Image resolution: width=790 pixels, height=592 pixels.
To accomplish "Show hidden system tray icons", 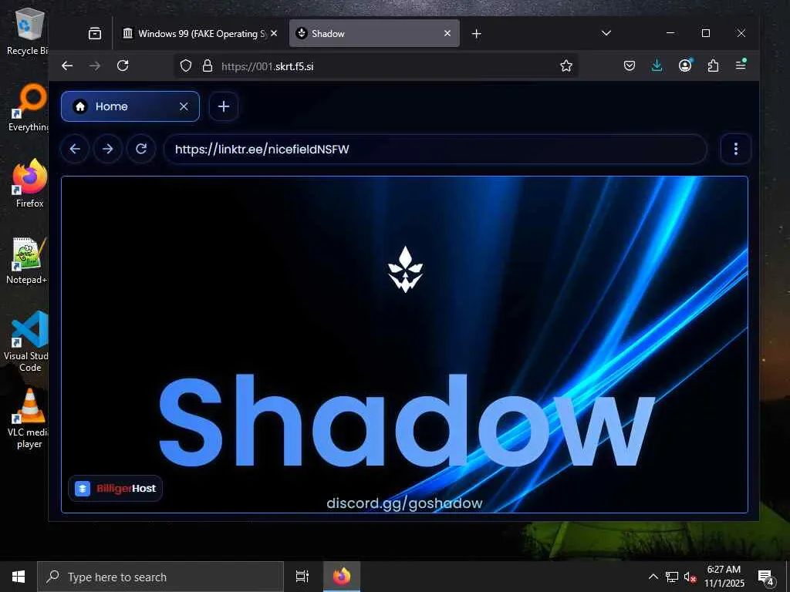I will (x=653, y=577).
